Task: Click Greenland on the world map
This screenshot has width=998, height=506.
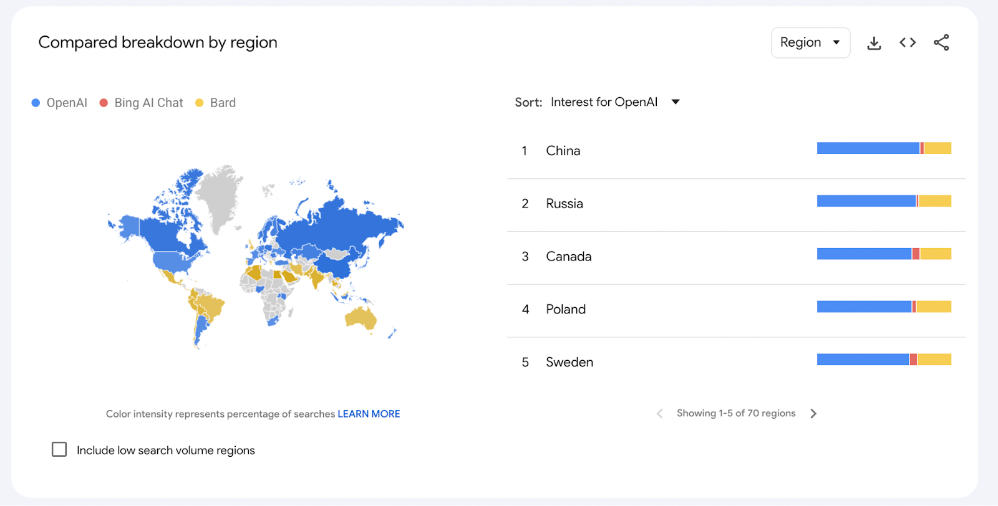Action: point(218,193)
